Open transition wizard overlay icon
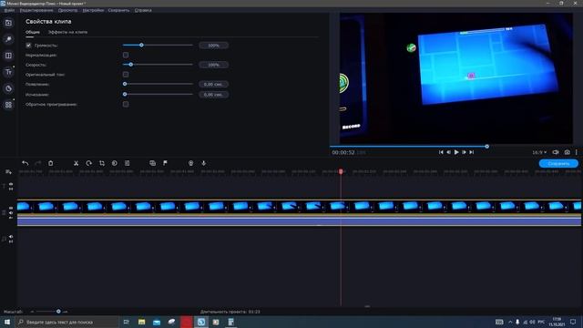The height and width of the screenshot is (328, 583). (152, 163)
